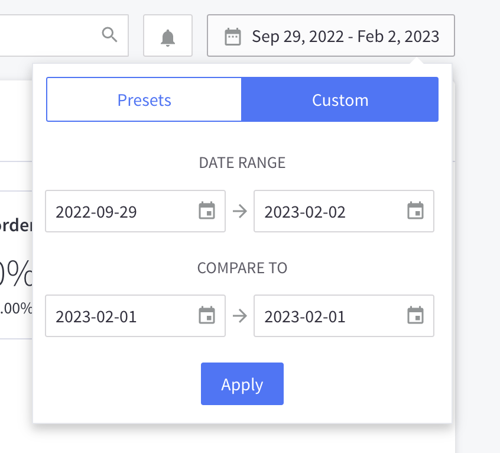Click calendar icon in date range button
The width and height of the screenshot is (500, 453).
point(233,37)
